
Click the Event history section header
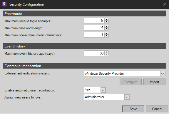(x=85, y=46)
